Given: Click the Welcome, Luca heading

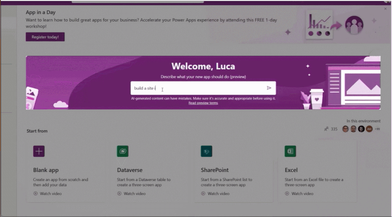Looking at the screenshot, I should [203, 66].
